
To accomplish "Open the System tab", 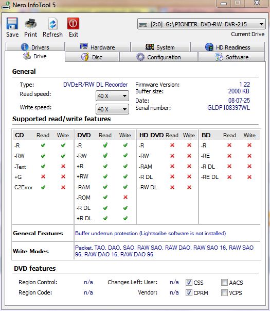I will [160, 47].
